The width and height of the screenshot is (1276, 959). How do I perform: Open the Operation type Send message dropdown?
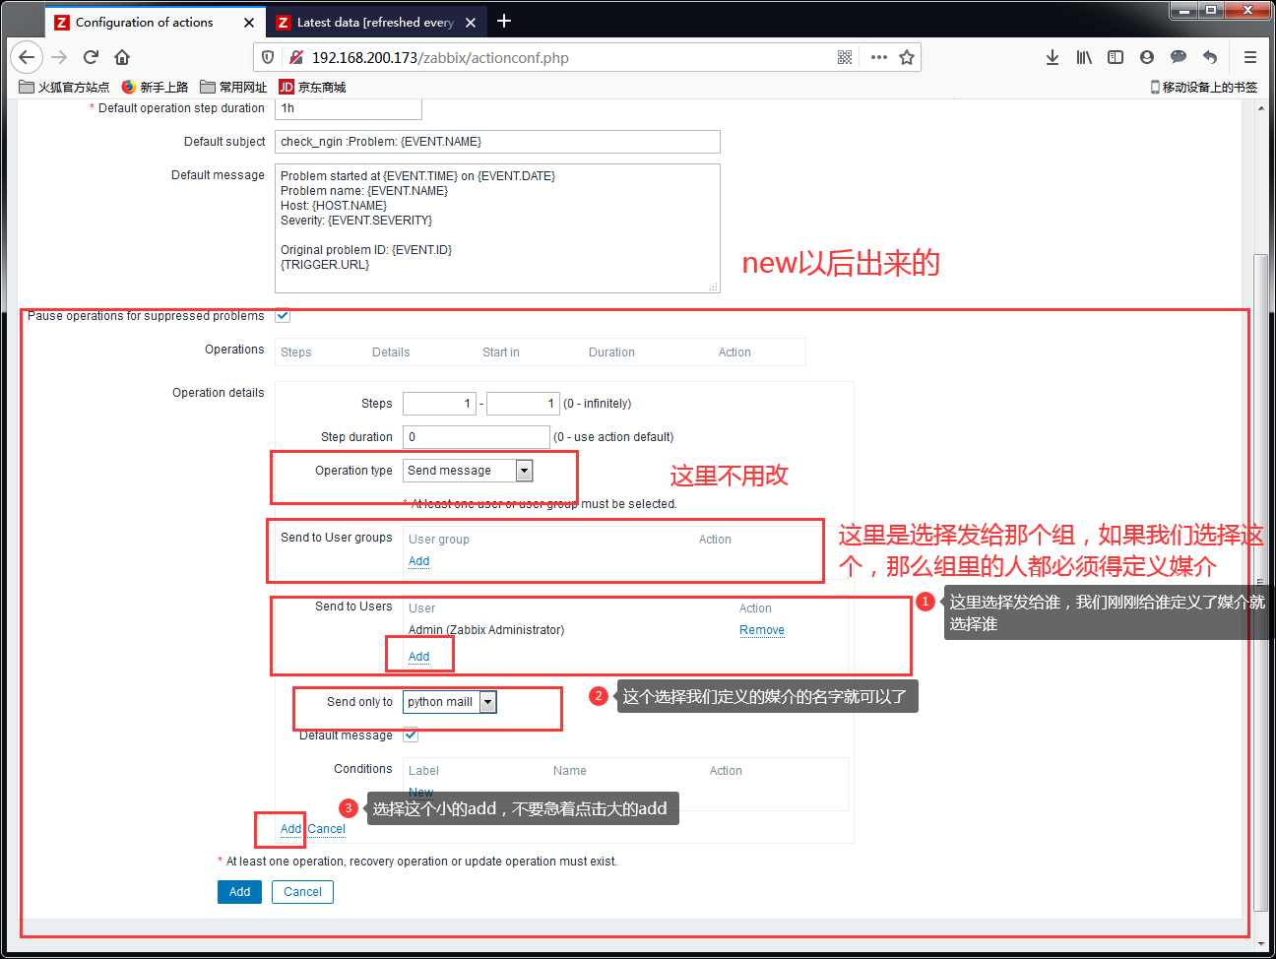pos(469,471)
